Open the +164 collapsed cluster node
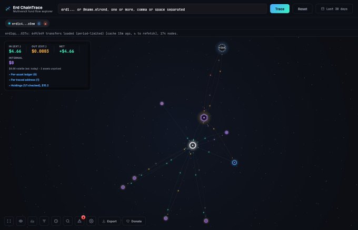Viewport: 358px width, 230px height. 222,48
